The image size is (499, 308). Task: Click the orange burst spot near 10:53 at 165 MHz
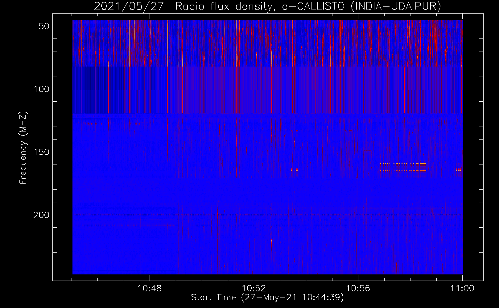pos(295,169)
